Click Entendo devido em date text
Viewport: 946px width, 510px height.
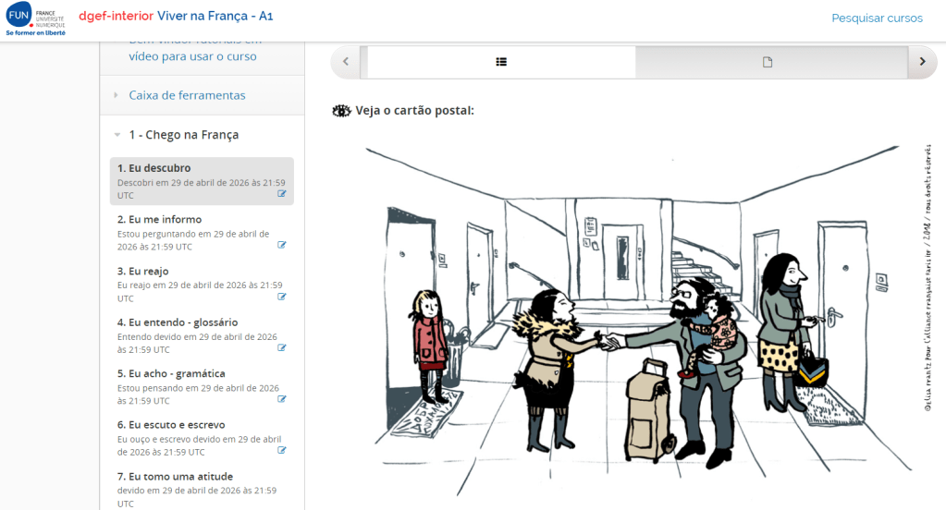pyautogui.click(x=197, y=343)
